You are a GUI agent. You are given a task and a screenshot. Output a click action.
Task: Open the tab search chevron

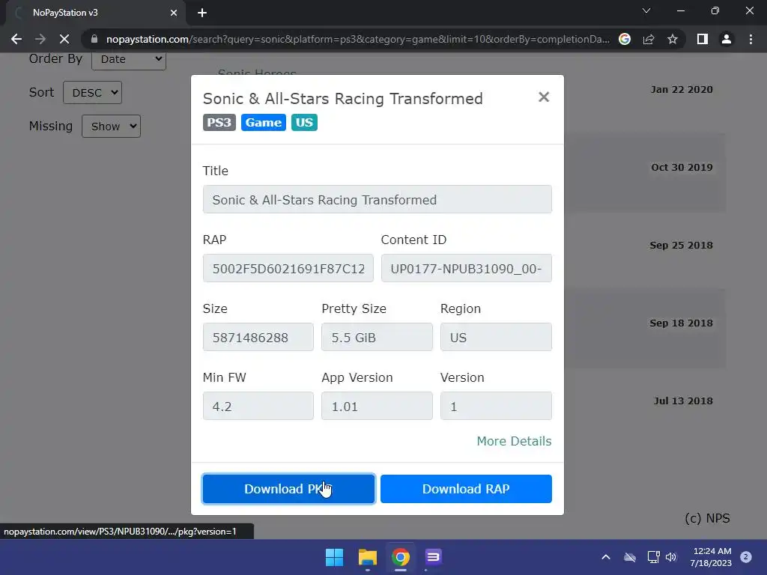(646, 10)
